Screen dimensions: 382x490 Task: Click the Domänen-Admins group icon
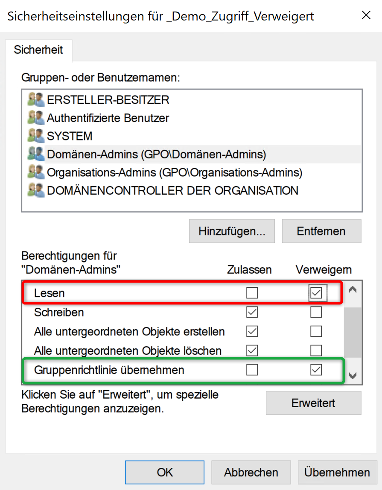coord(36,154)
